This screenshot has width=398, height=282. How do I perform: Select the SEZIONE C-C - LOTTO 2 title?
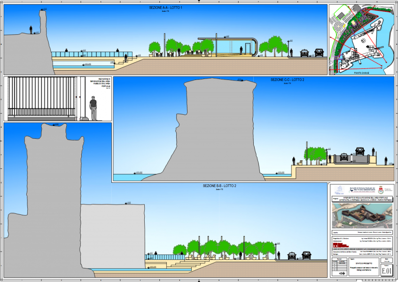(287, 80)
